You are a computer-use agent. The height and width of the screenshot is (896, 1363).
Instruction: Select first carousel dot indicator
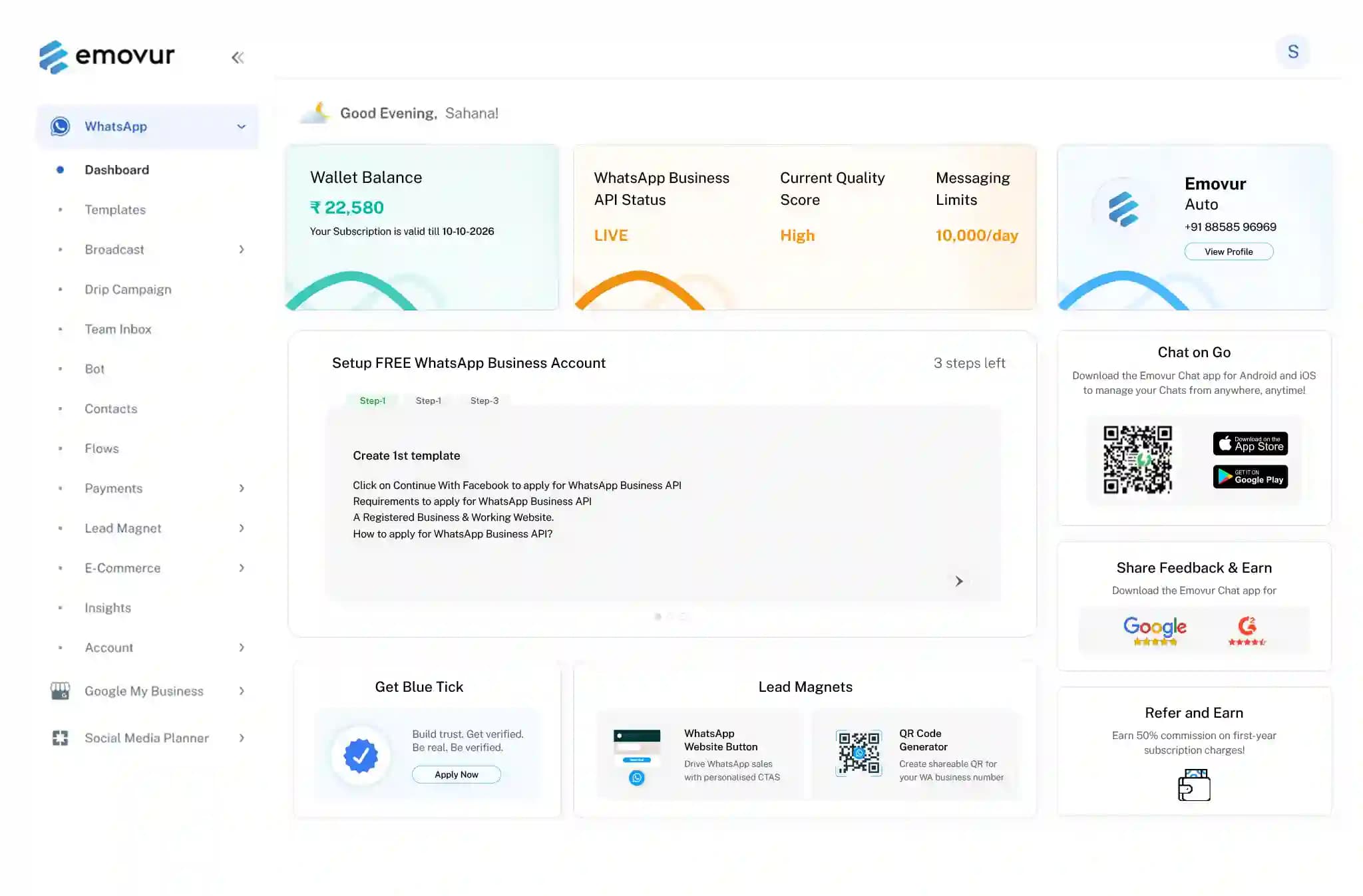[x=658, y=617]
